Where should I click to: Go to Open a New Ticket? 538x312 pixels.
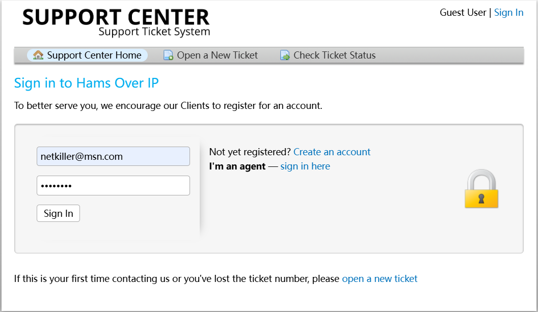click(211, 55)
